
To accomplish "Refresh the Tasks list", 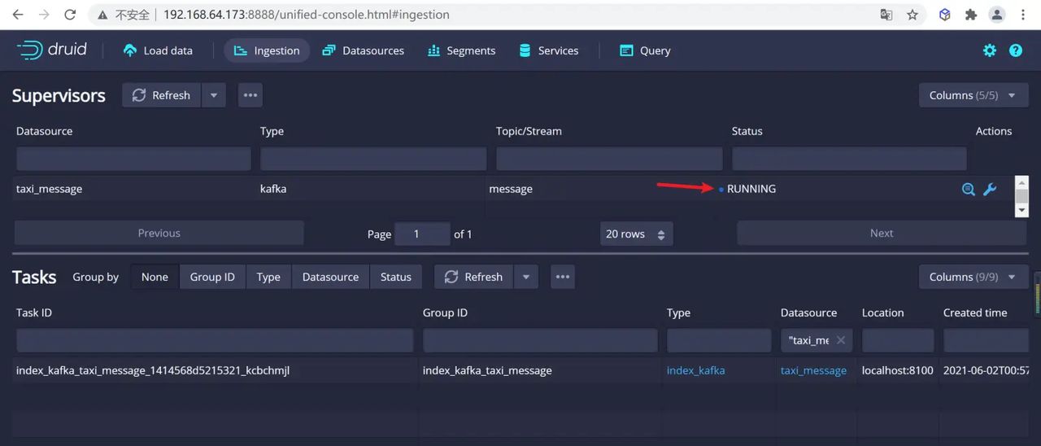I will tap(473, 277).
